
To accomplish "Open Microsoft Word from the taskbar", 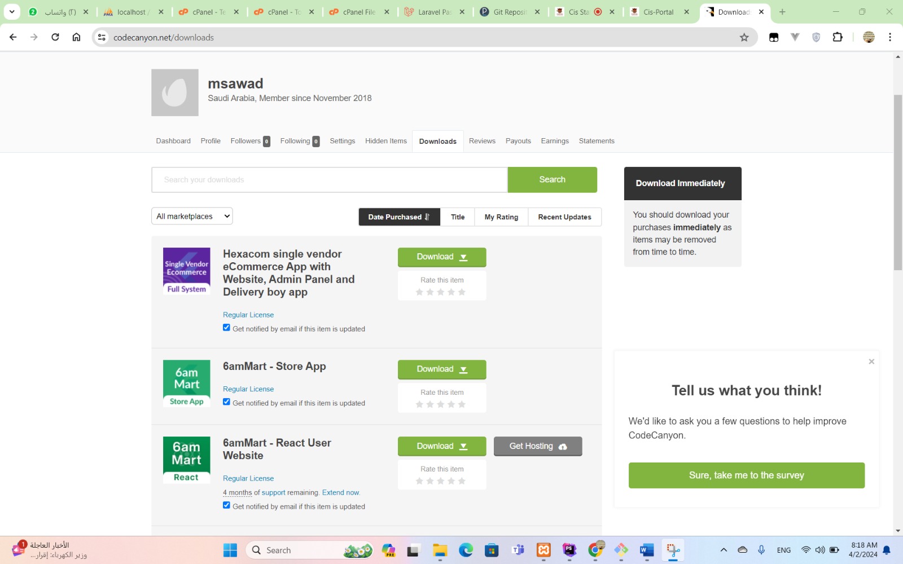I will click(647, 550).
